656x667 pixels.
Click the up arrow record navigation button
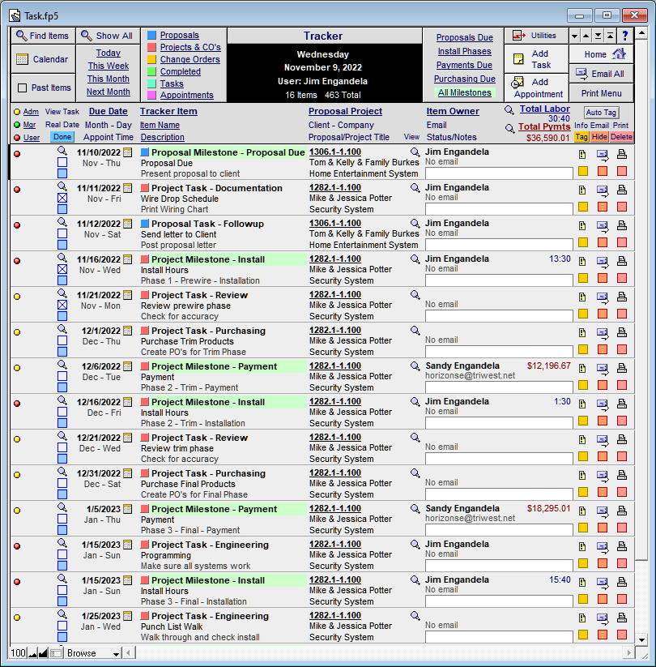coord(586,36)
